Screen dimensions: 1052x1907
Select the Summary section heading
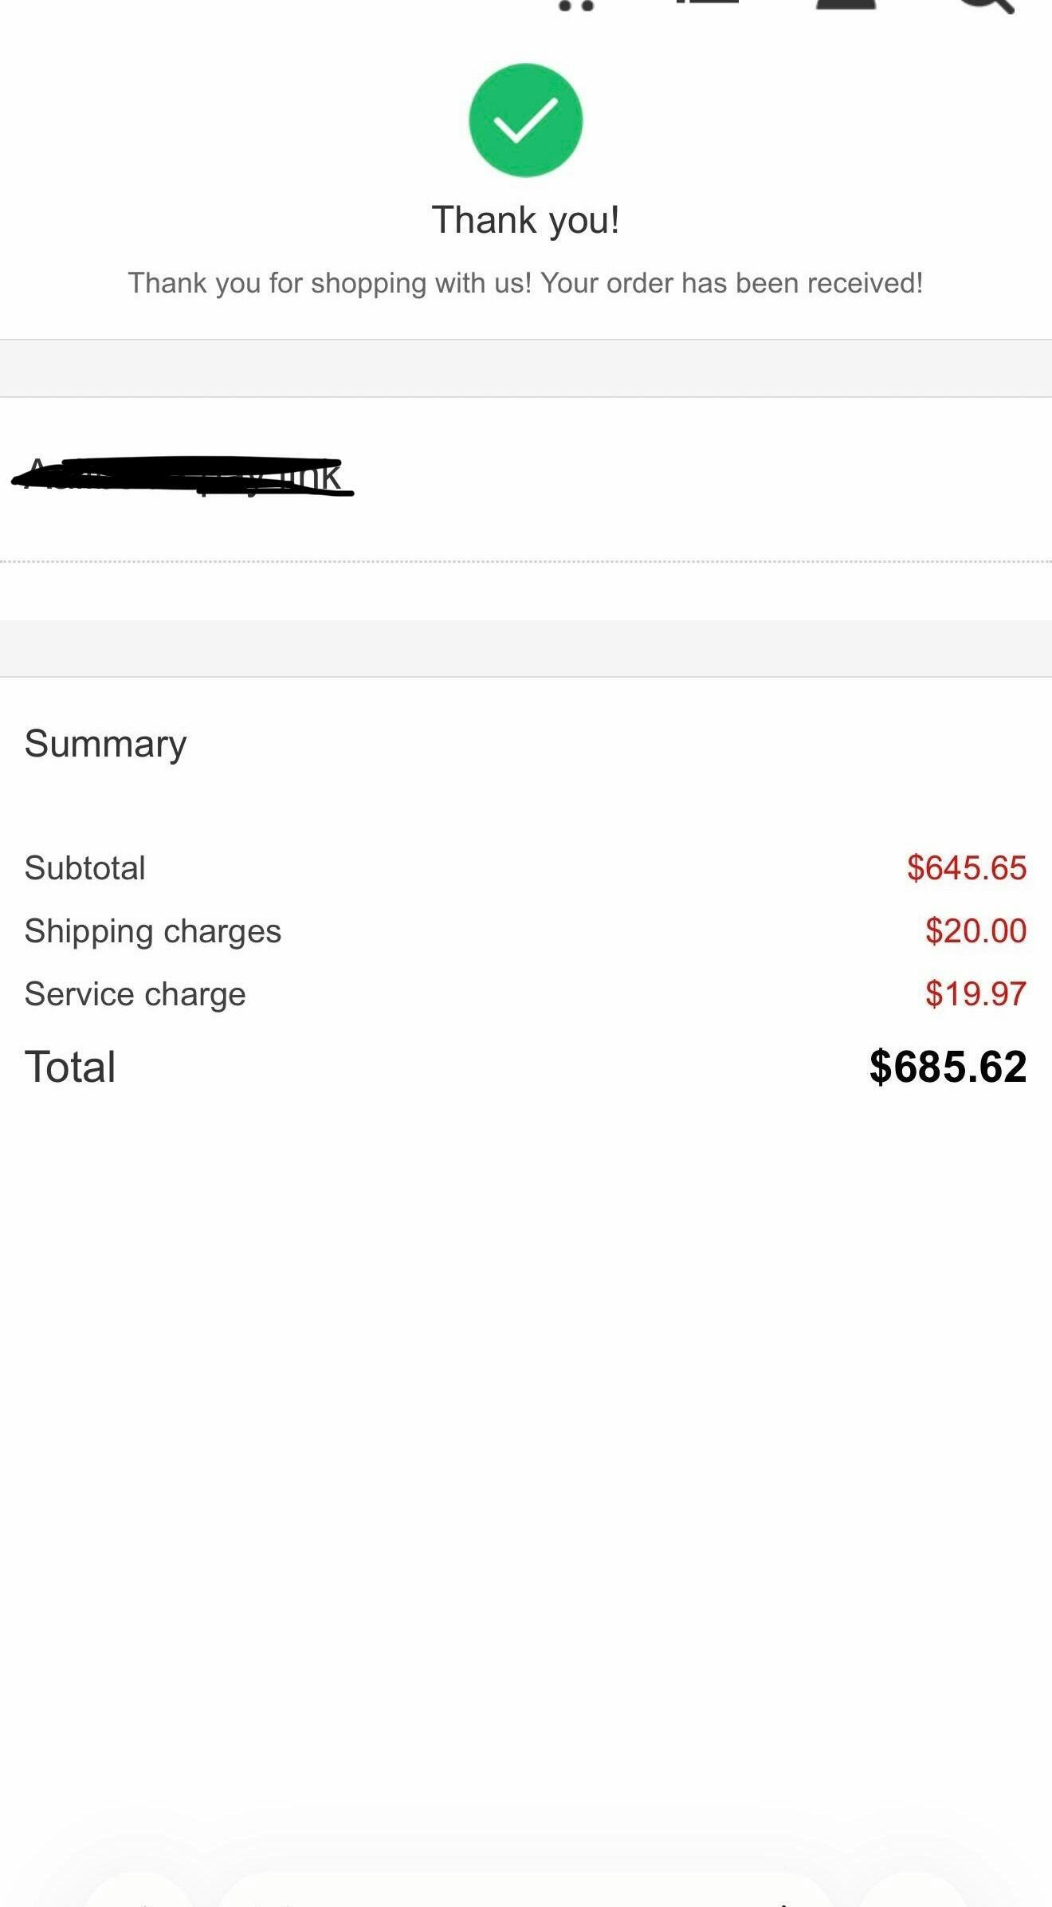(x=106, y=744)
